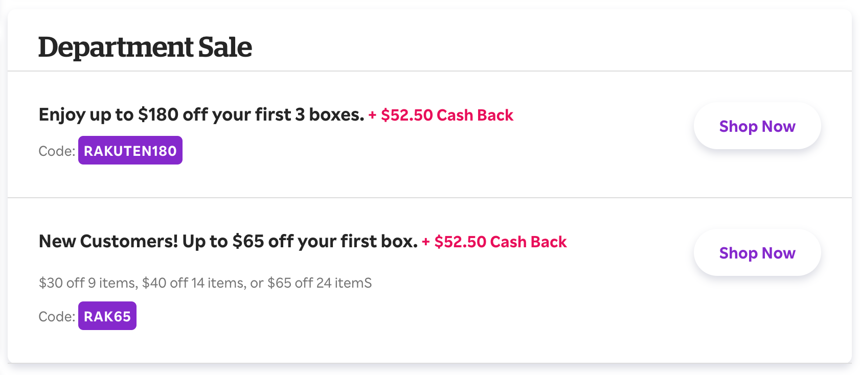The image size is (860, 375).
Task: Select the Department Sale heading
Action: pos(145,48)
